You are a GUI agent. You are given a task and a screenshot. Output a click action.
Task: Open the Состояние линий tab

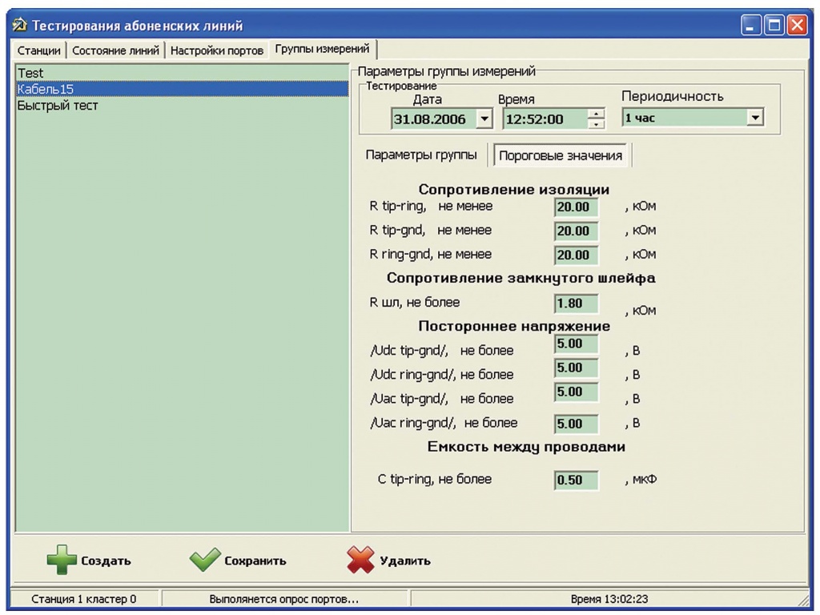click(117, 50)
